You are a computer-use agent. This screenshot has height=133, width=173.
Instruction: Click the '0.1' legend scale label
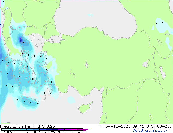tap(3, 132)
